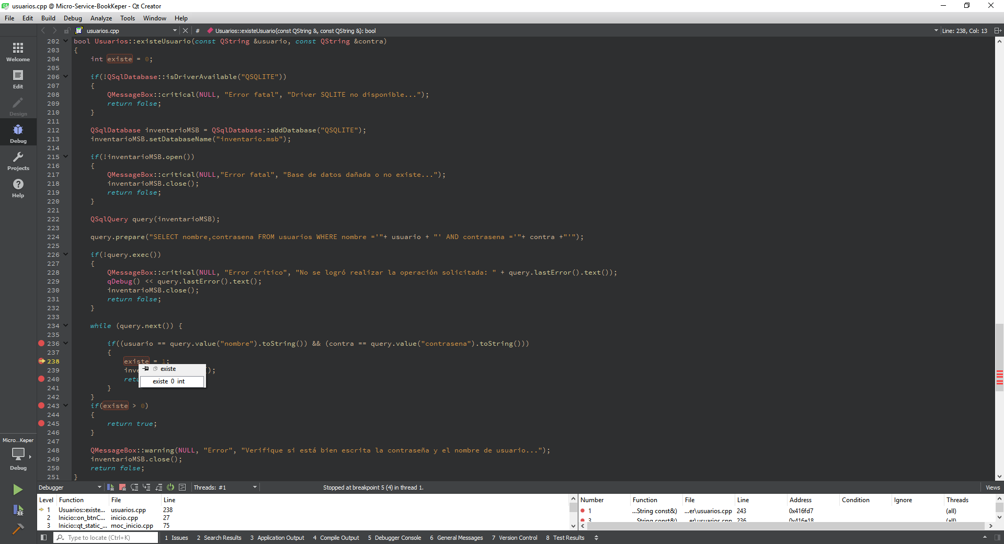Screen dimensions: 1004x544
Task: Open the Analyze menu
Action: pos(101,18)
